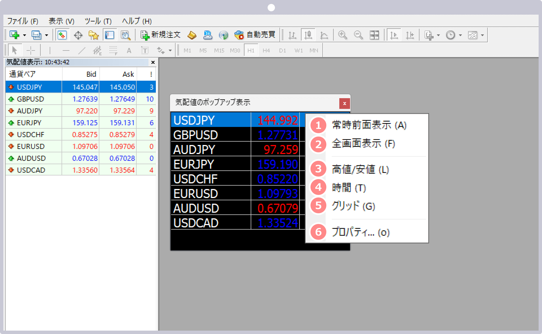This screenshot has width=542, height=334.
Task: Select the line chart type icon
Action: pyautogui.click(x=324, y=35)
